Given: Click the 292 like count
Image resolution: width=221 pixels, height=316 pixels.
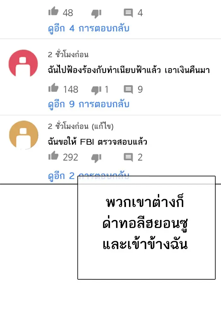Looking at the screenshot, I should [x=70, y=157].
